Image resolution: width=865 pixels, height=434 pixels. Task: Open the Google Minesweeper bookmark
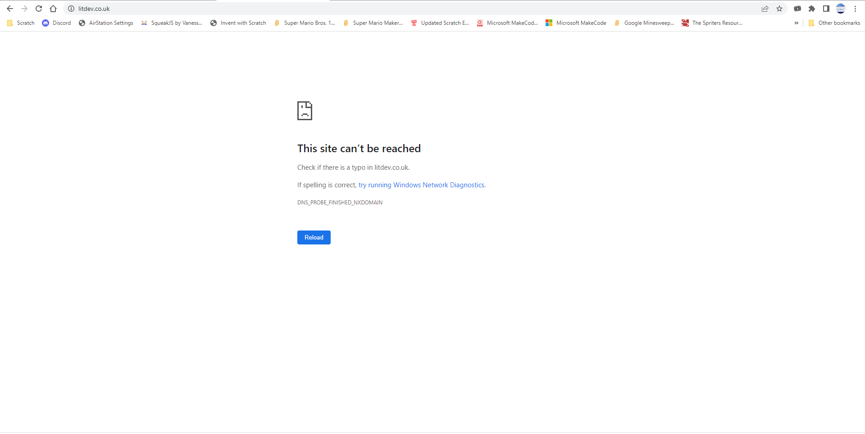(x=644, y=23)
